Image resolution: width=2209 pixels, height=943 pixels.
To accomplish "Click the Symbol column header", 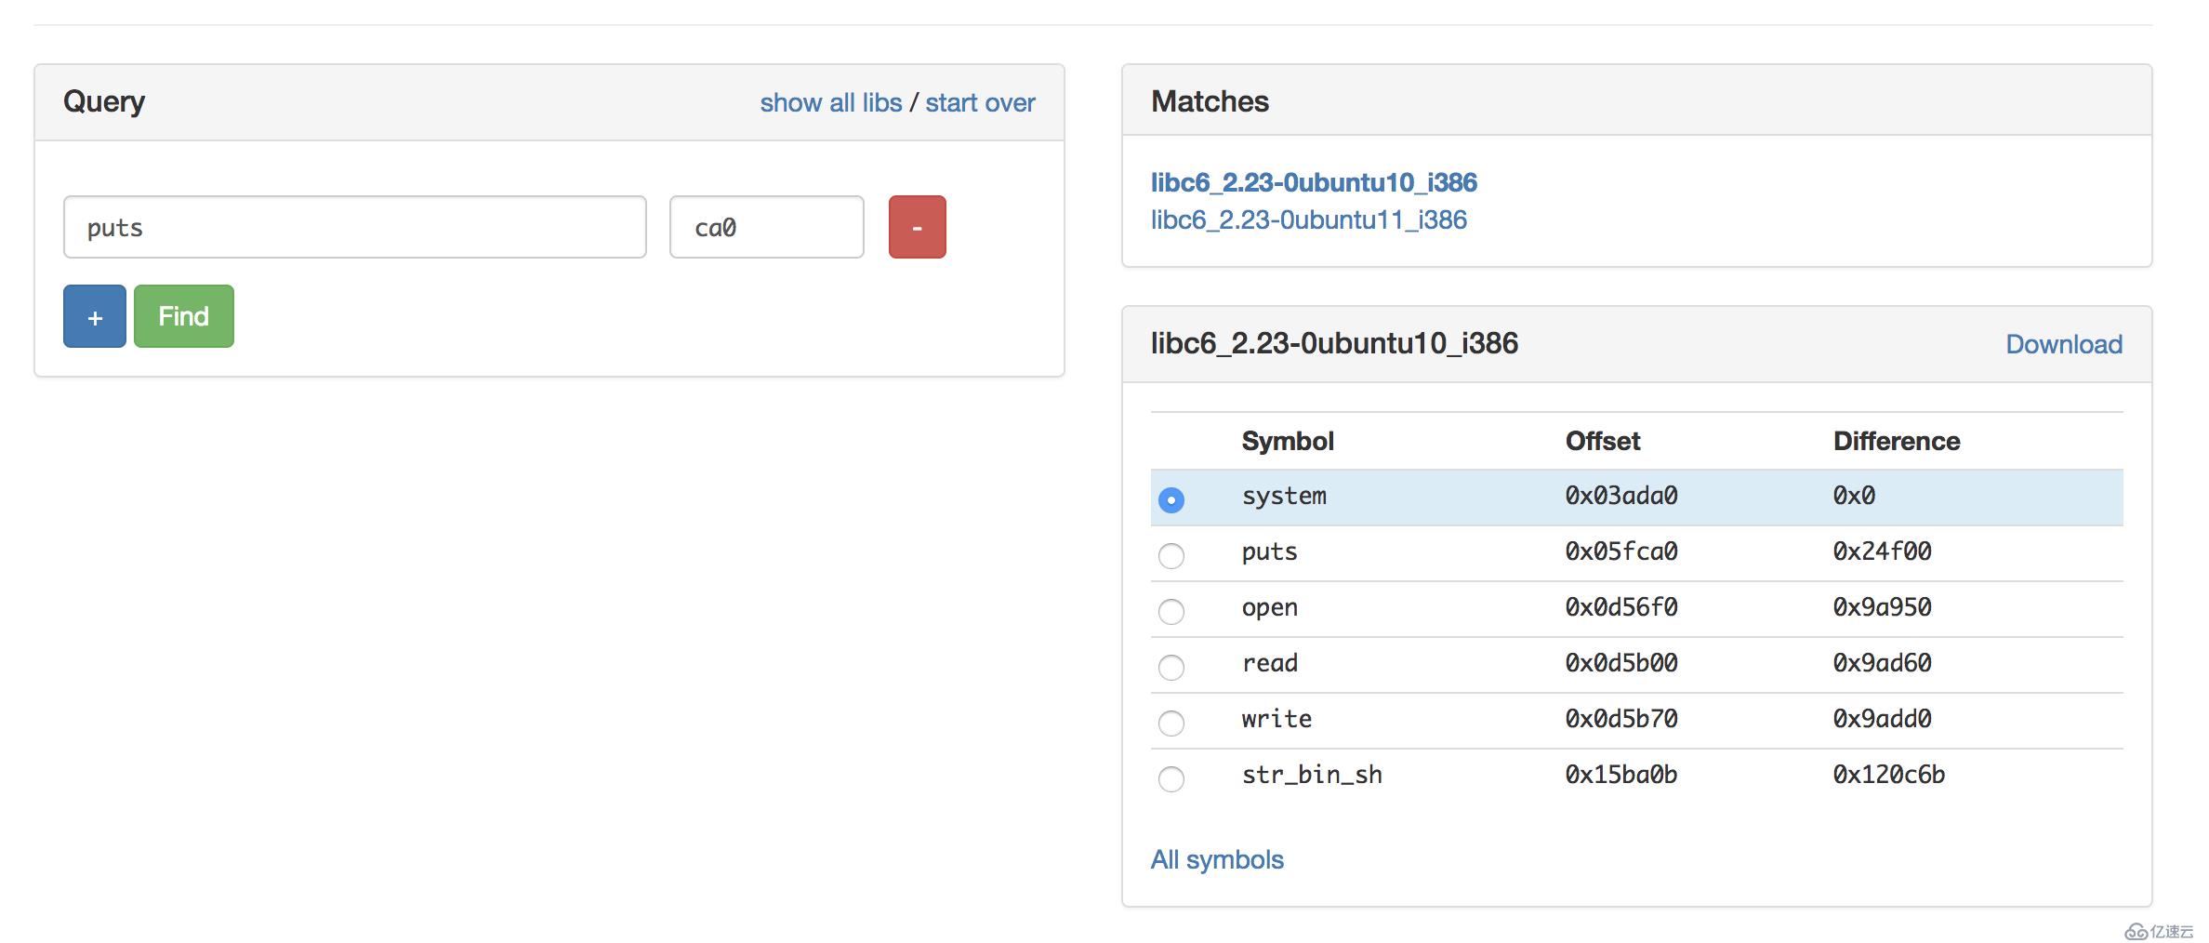I will 1288,441.
